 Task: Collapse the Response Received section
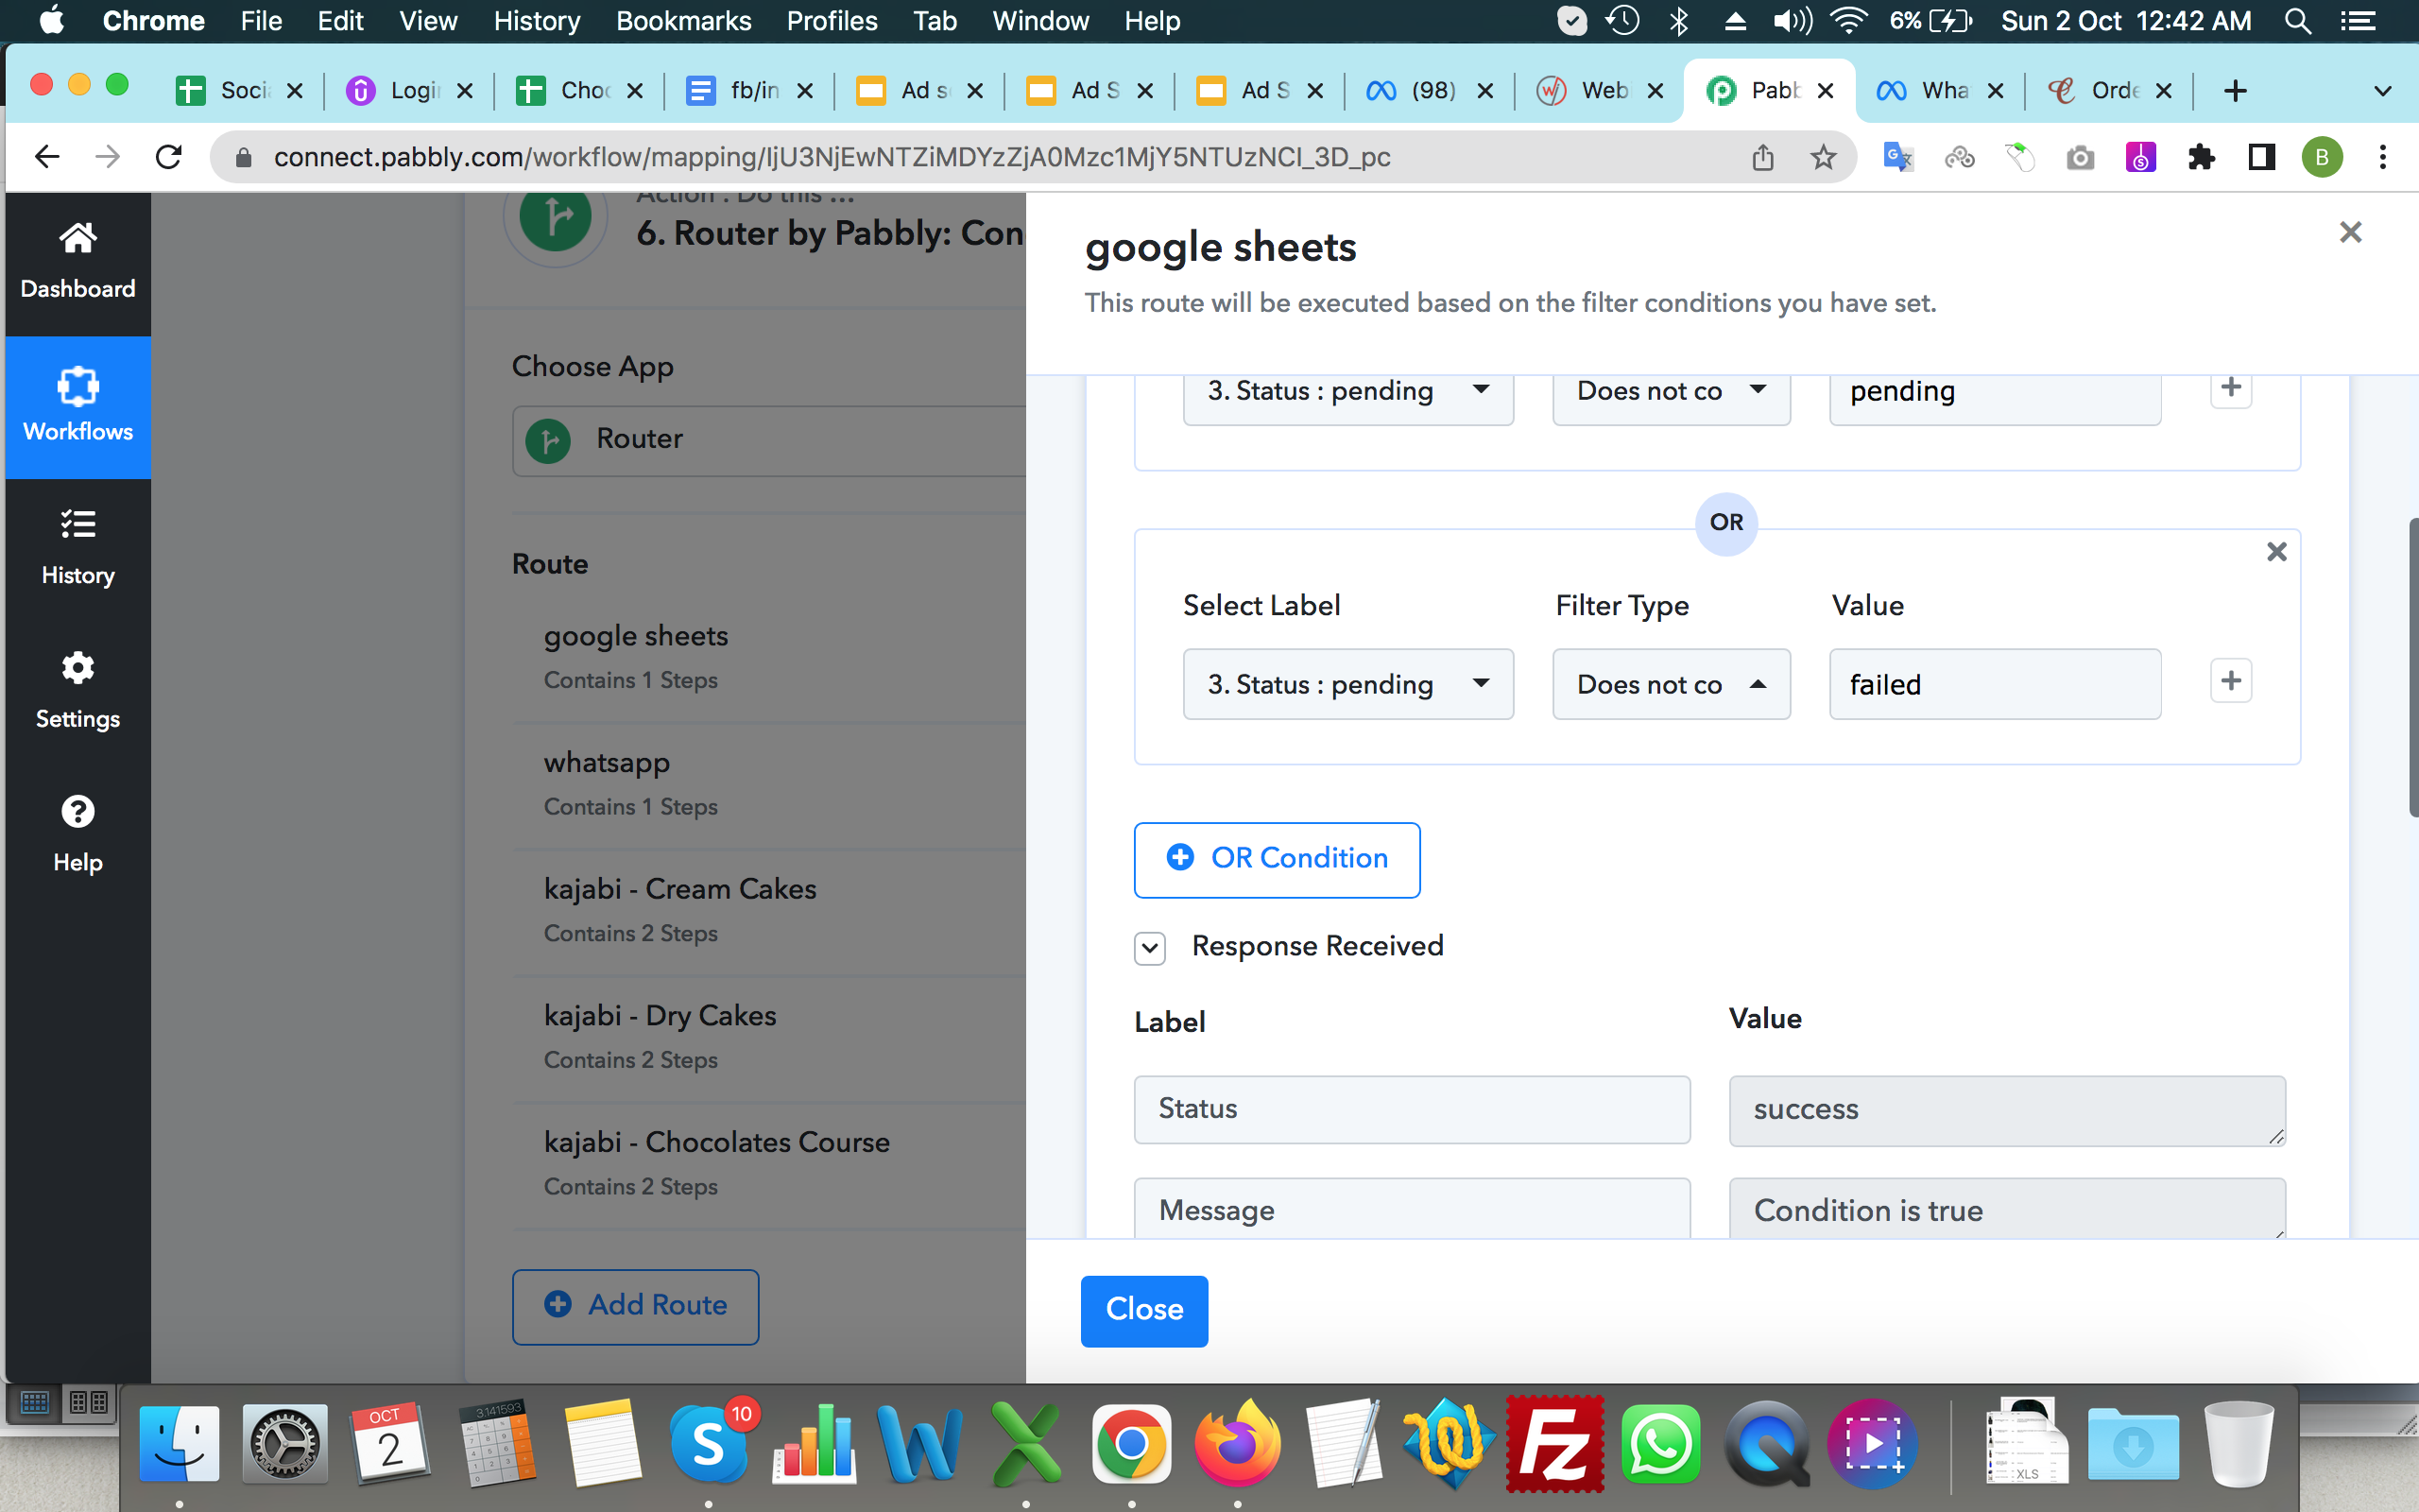click(x=1150, y=947)
